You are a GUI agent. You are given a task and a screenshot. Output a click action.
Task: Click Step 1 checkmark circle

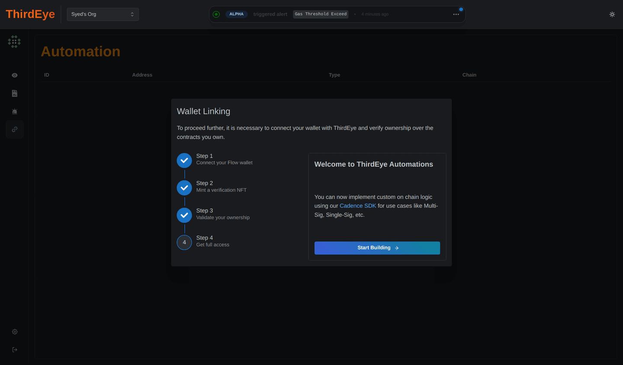pyautogui.click(x=184, y=160)
